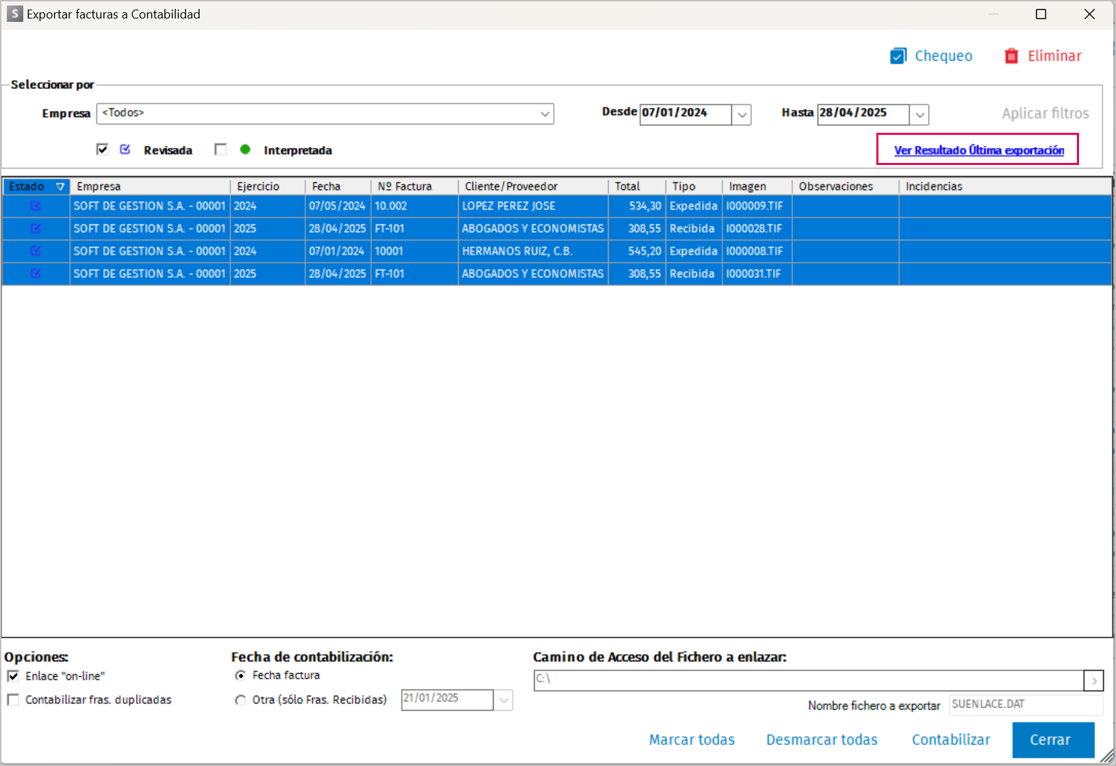Click the Estado icon in HERMANOS RUIZ row
1116x766 pixels.
tap(36, 251)
